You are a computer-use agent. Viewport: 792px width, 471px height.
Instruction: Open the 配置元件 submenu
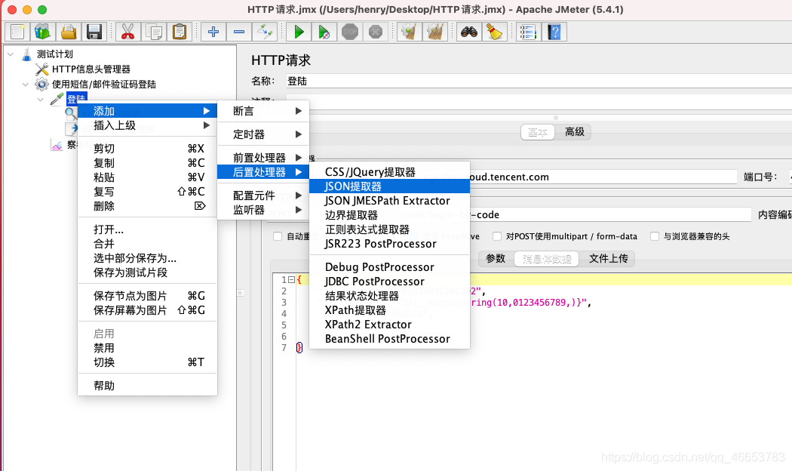pyautogui.click(x=263, y=195)
